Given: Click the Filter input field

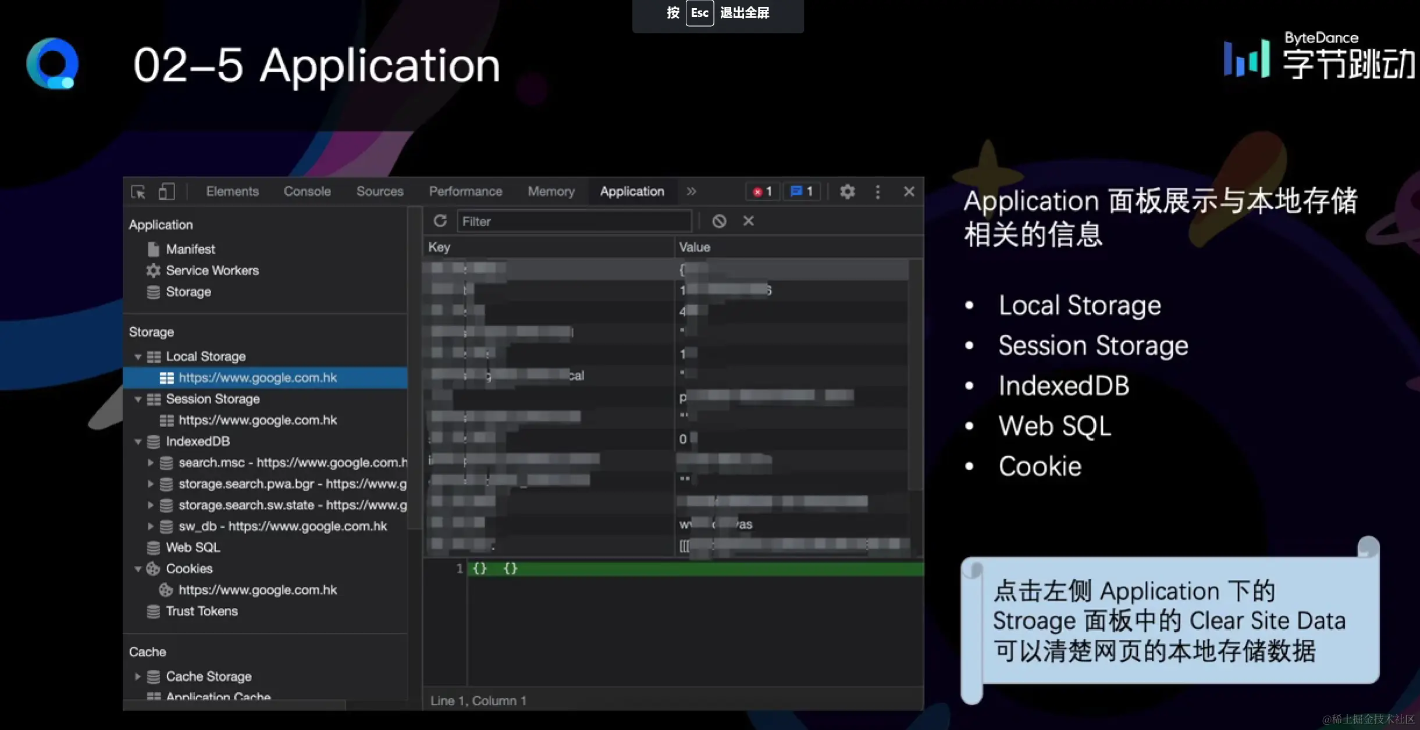Looking at the screenshot, I should click(573, 221).
